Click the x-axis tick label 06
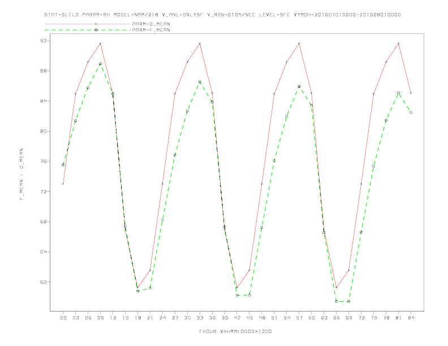Viewport: 448px width, 346px height. point(88,318)
